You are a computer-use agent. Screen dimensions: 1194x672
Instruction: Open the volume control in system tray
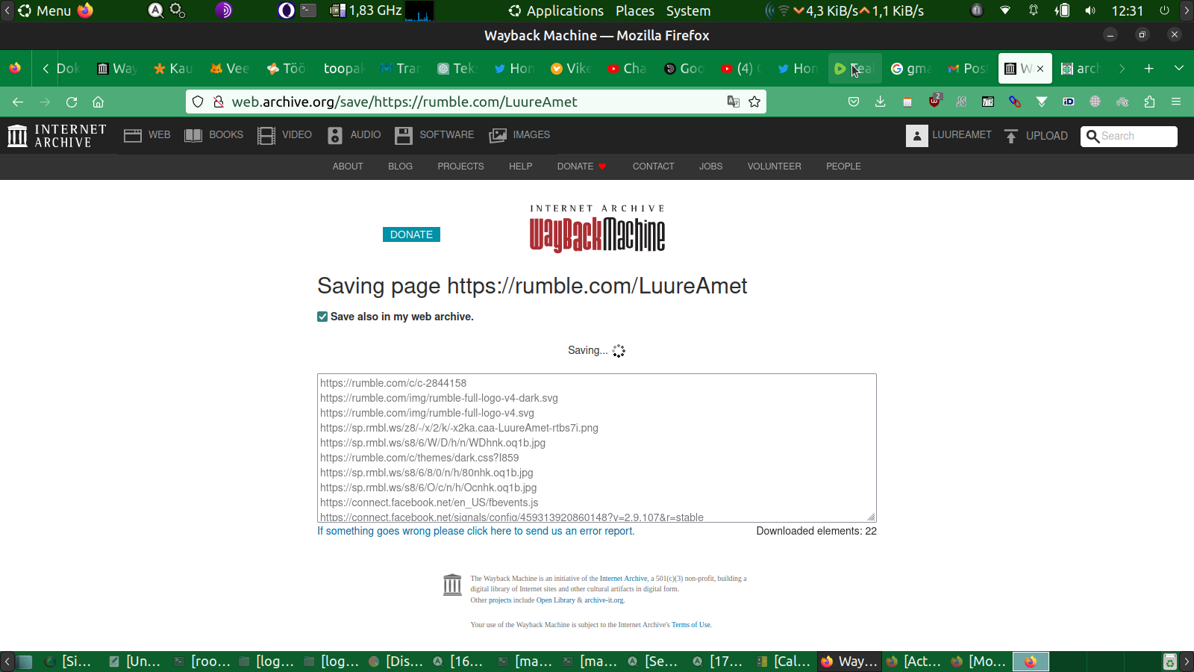[1090, 10]
